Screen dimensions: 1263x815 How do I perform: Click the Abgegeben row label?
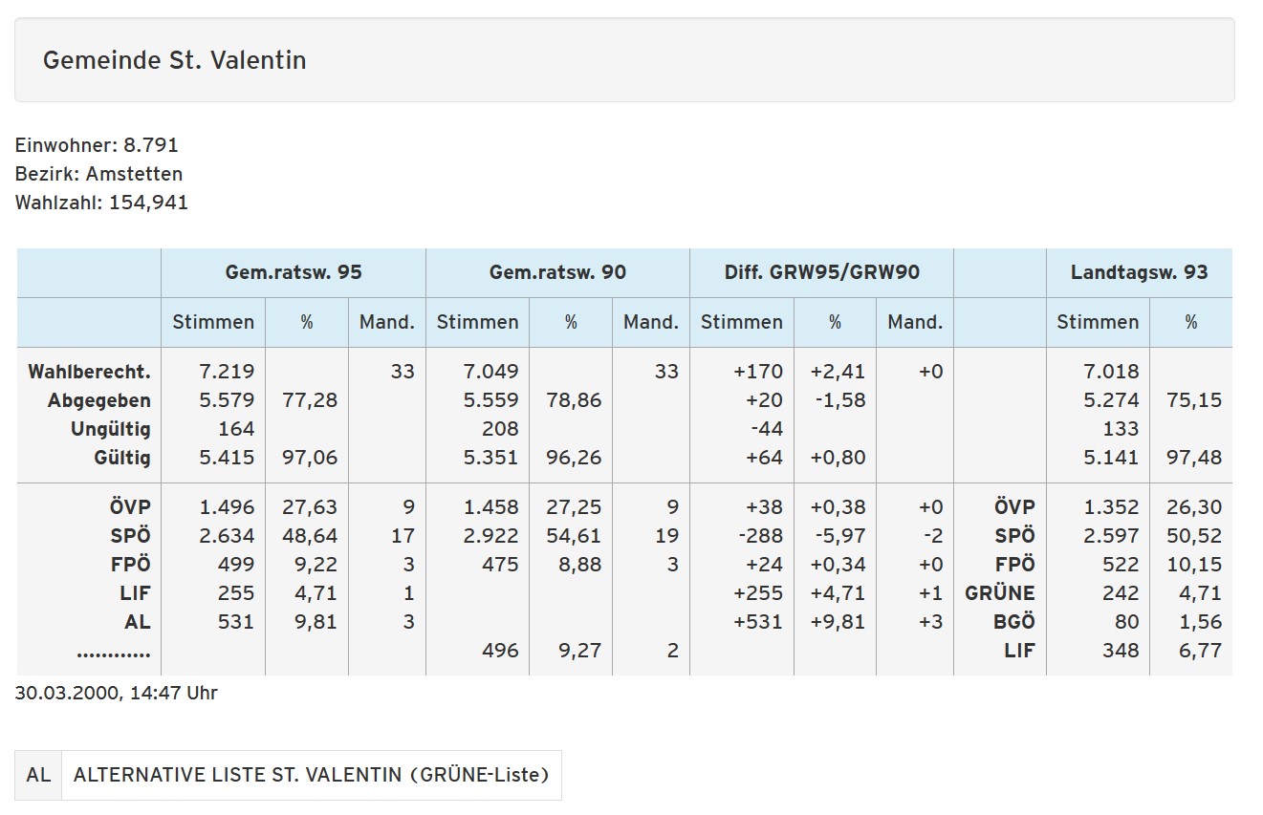(x=99, y=400)
